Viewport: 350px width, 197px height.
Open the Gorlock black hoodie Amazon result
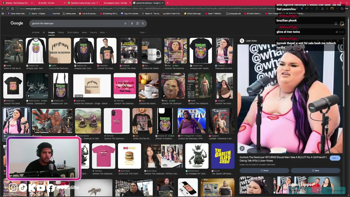(x=84, y=51)
